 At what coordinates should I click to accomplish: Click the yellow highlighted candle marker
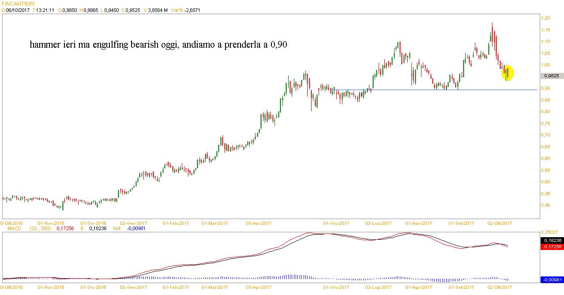pos(508,73)
